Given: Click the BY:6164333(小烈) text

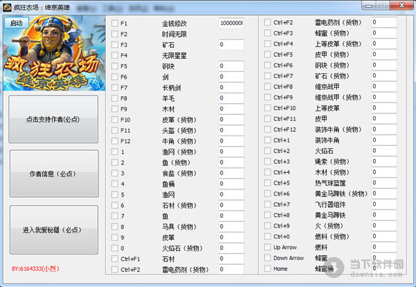Looking at the screenshot, I should click(35, 269).
